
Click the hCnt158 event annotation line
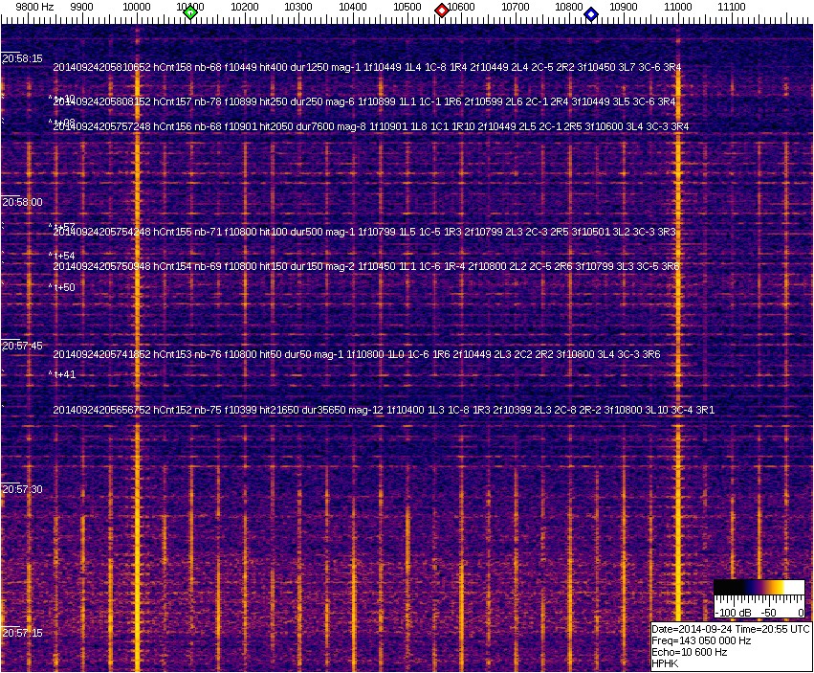click(x=366, y=67)
